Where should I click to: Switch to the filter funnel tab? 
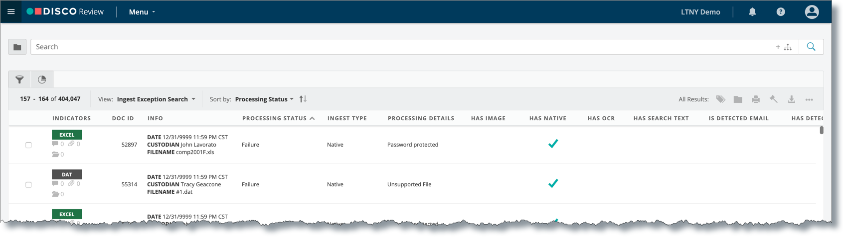pos(19,79)
